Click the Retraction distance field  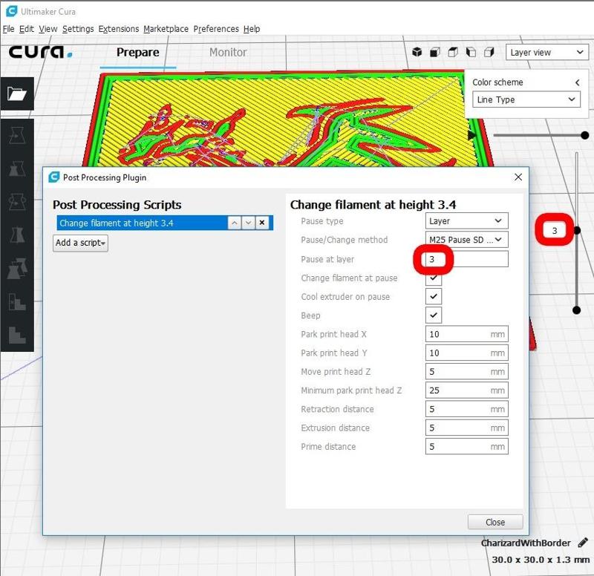pyautogui.click(x=467, y=409)
